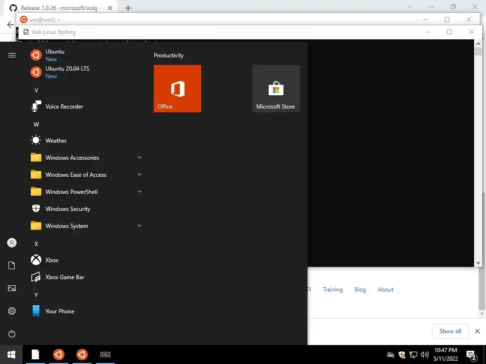486x364 pixels.
Task: Click Kali window scrollbar down arrow
Action: tap(478, 263)
